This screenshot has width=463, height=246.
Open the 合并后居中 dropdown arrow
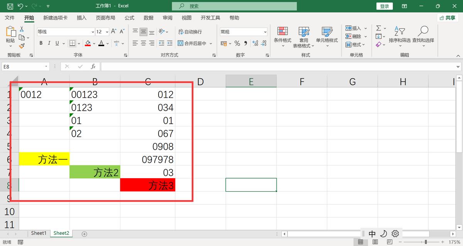pyautogui.click(x=211, y=44)
